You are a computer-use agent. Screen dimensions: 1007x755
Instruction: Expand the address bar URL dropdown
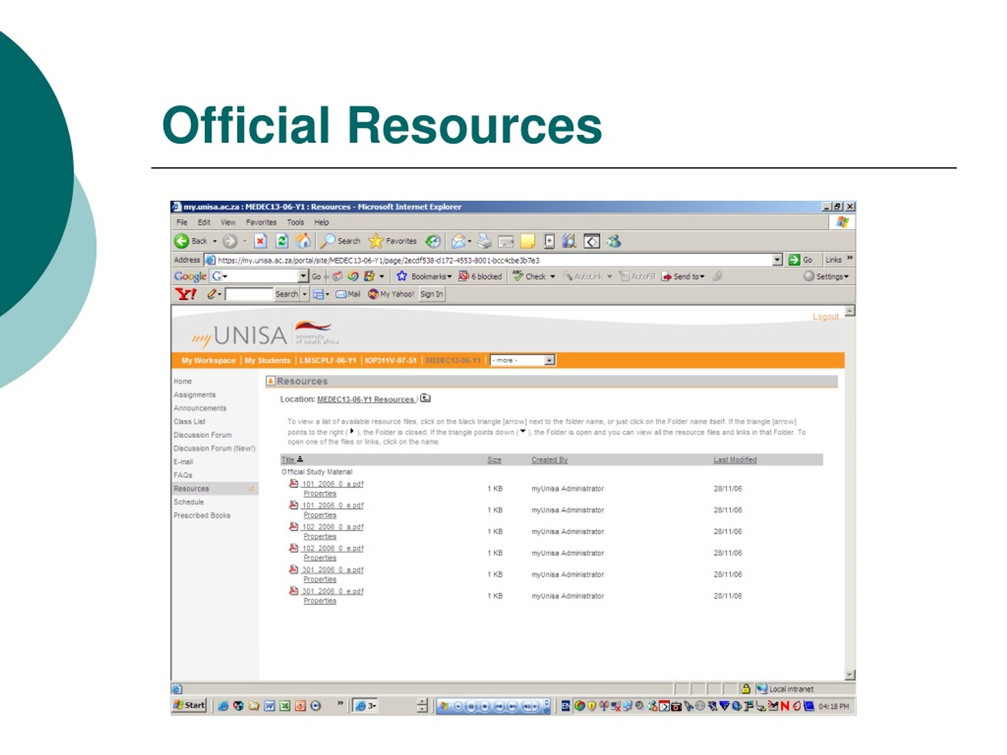tap(778, 260)
